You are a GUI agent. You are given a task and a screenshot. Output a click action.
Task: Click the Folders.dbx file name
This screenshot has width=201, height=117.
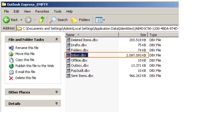(80, 50)
